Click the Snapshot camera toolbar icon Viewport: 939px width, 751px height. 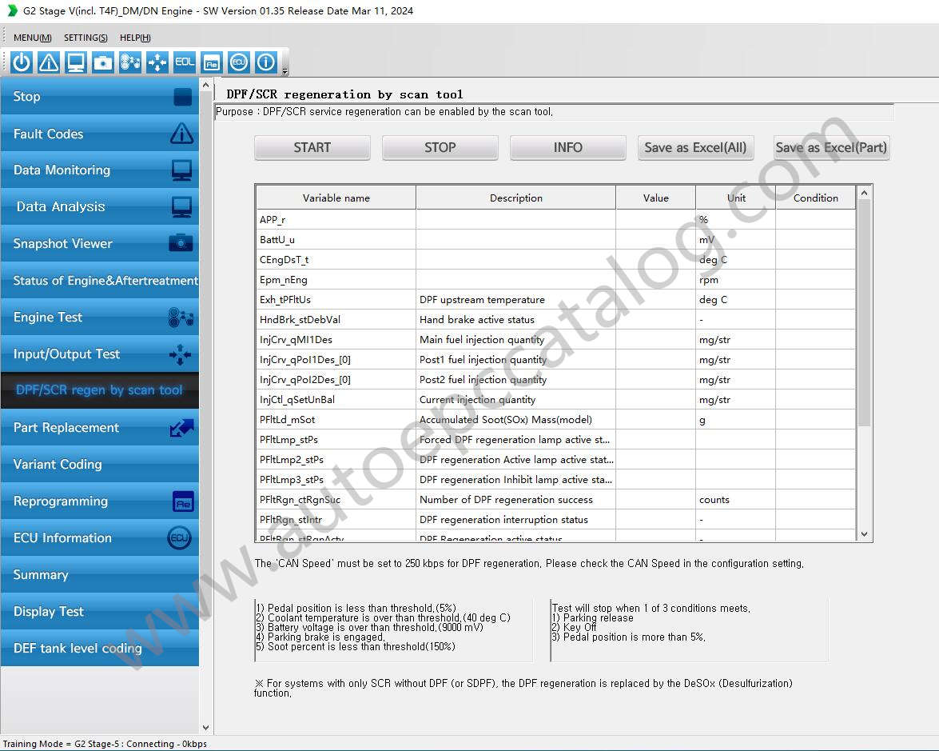click(x=102, y=62)
